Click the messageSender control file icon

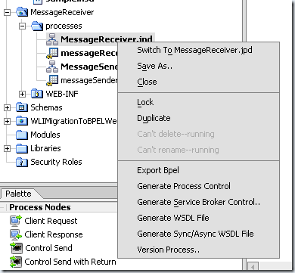click(x=52, y=80)
